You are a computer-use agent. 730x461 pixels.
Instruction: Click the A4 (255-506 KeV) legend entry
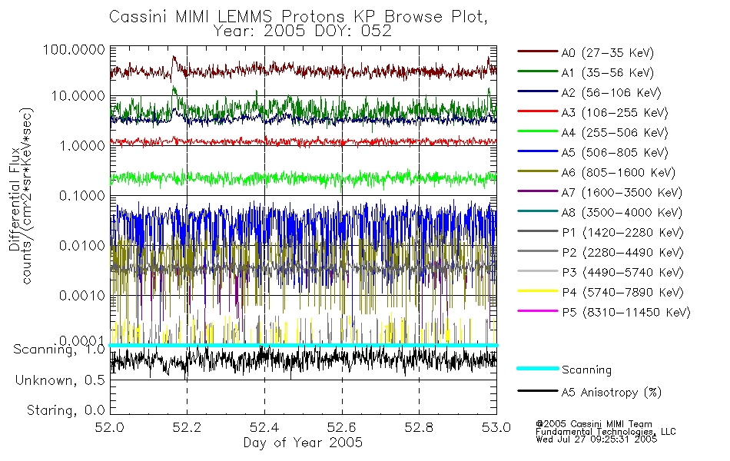coord(592,133)
